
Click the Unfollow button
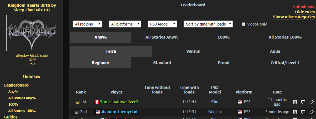(32, 76)
